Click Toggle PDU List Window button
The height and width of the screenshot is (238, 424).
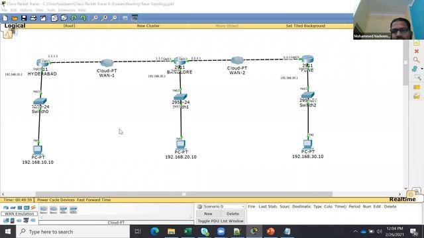[221, 221]
